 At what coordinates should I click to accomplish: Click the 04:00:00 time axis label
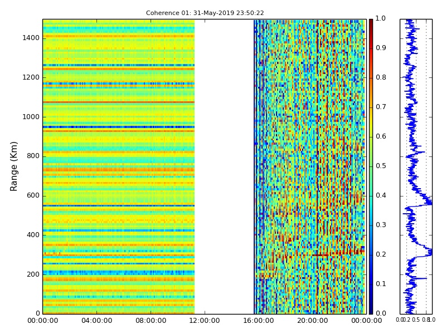(x=96, y=321)
